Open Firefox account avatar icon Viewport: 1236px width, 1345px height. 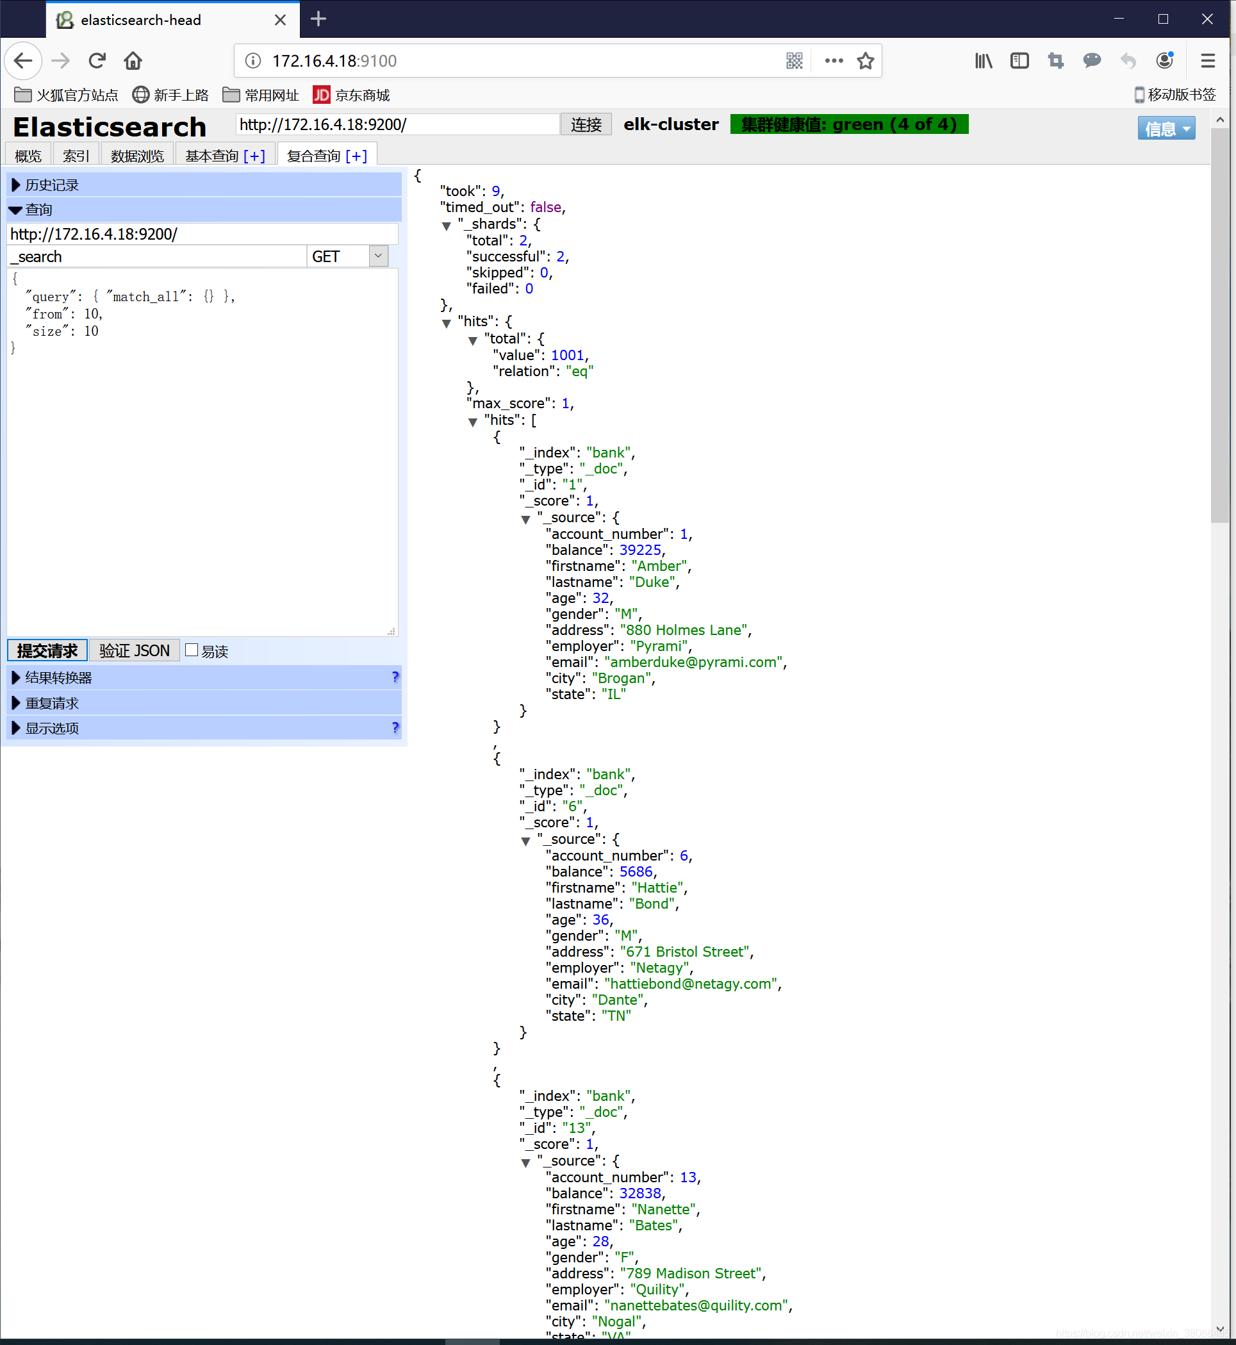(x=1164, y=61)
